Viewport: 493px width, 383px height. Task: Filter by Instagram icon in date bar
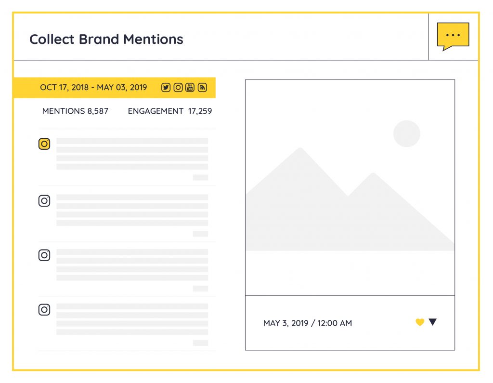(x=178, y=88)
